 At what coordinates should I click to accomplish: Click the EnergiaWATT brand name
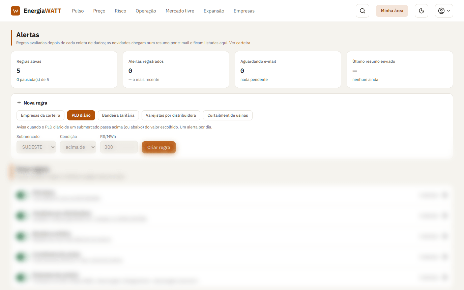pyautogui.click(x=42, y=11)
